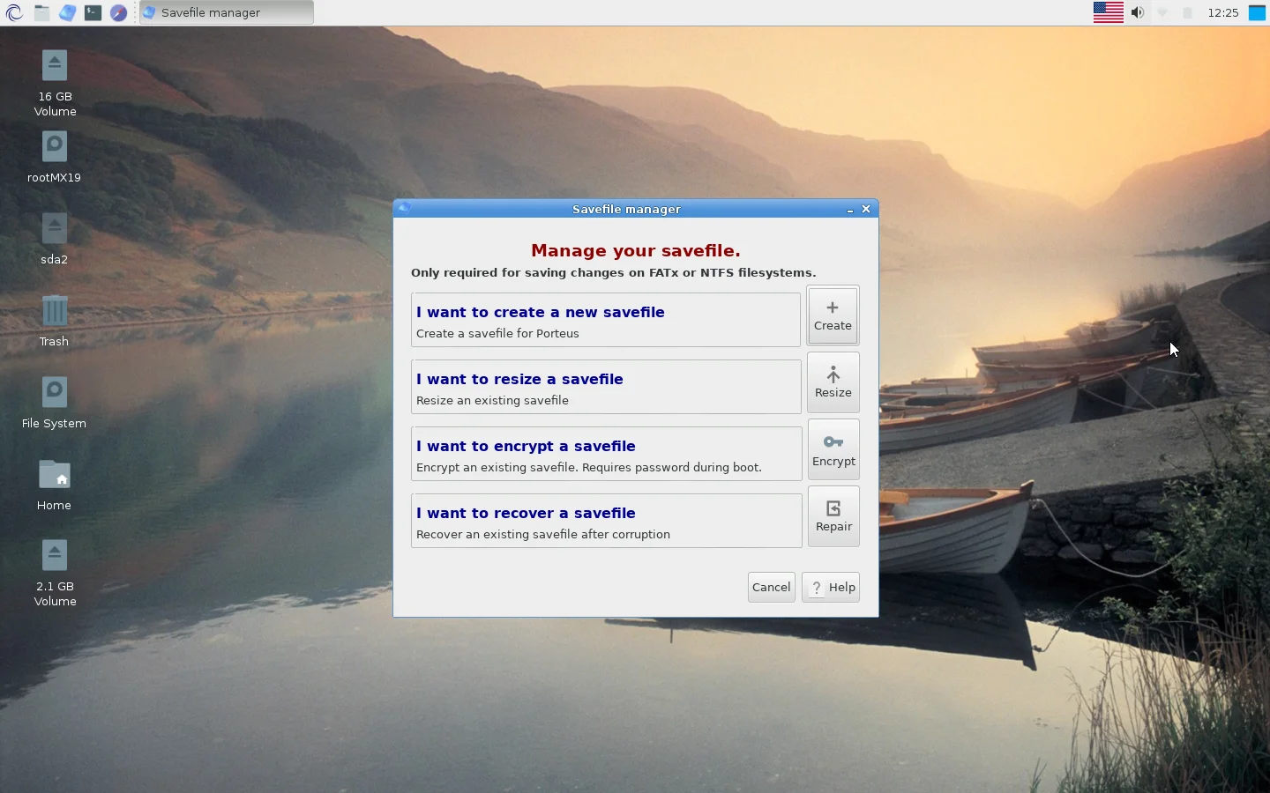The image size is (1270, 793).
Task: Open the terminal launcher in the panel
Action: point(93,12)
